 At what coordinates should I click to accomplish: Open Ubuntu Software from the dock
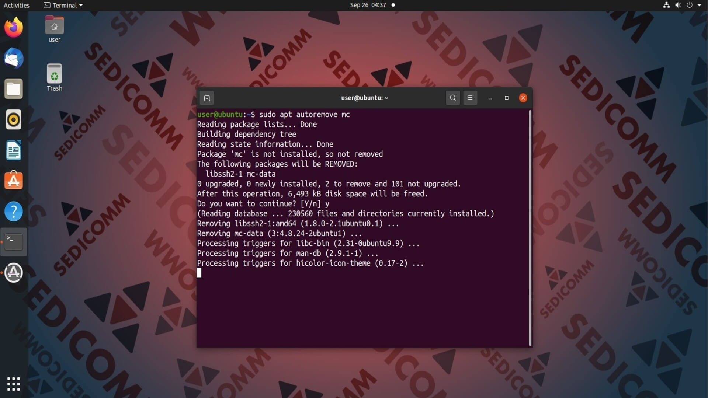click(x=14, y=181)
